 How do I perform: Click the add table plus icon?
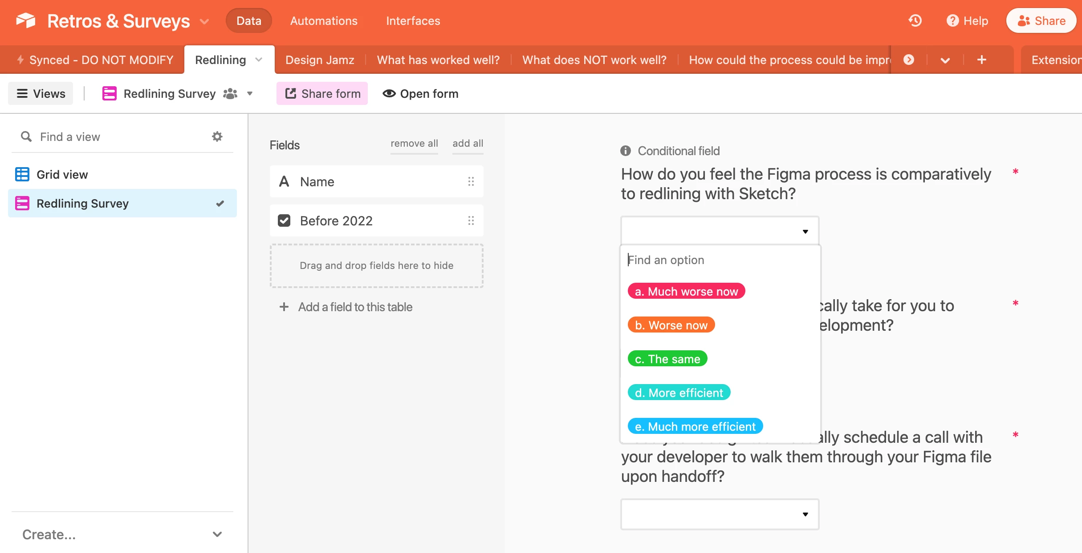[x=981, y=60]
